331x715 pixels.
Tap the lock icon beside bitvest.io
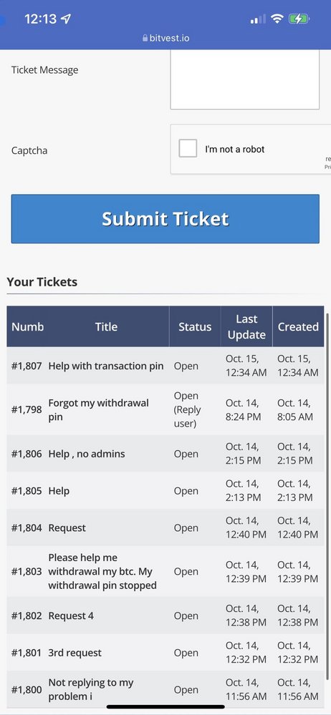145,39
